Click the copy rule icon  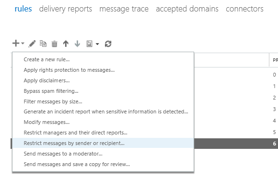[43, 44]
